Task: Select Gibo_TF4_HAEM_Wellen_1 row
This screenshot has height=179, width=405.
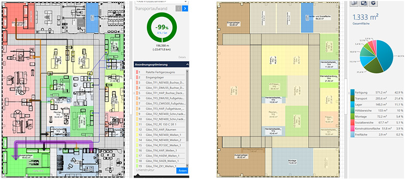Action: pos(160,156)
